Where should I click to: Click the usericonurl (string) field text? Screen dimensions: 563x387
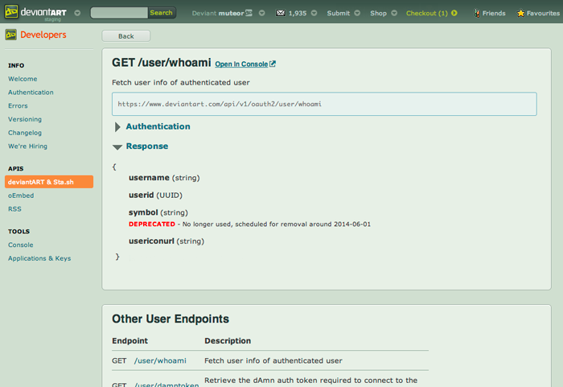(166, 241)
